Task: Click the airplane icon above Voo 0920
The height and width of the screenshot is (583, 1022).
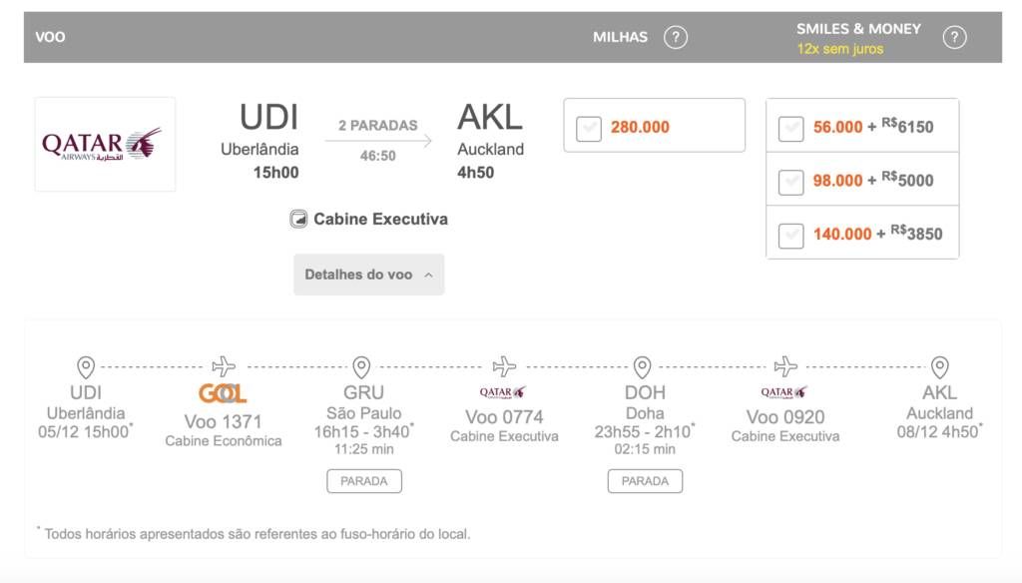Action: point(786,366)
